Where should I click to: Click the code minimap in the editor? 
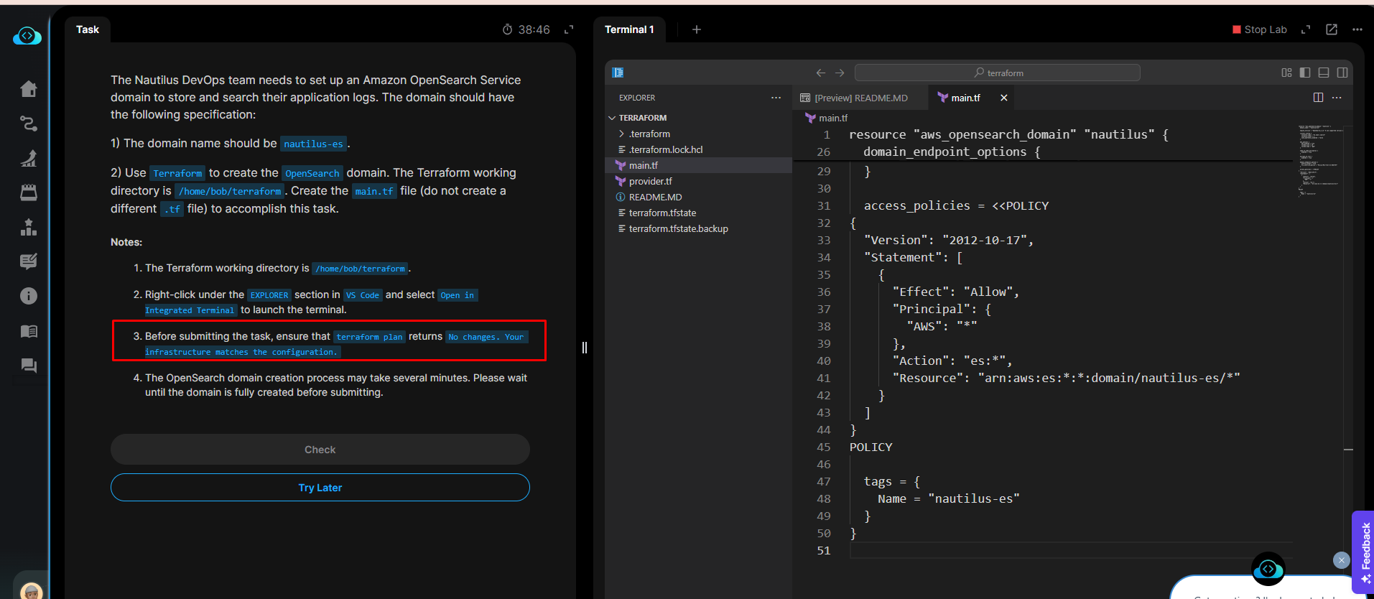[x=1320, y=161]
